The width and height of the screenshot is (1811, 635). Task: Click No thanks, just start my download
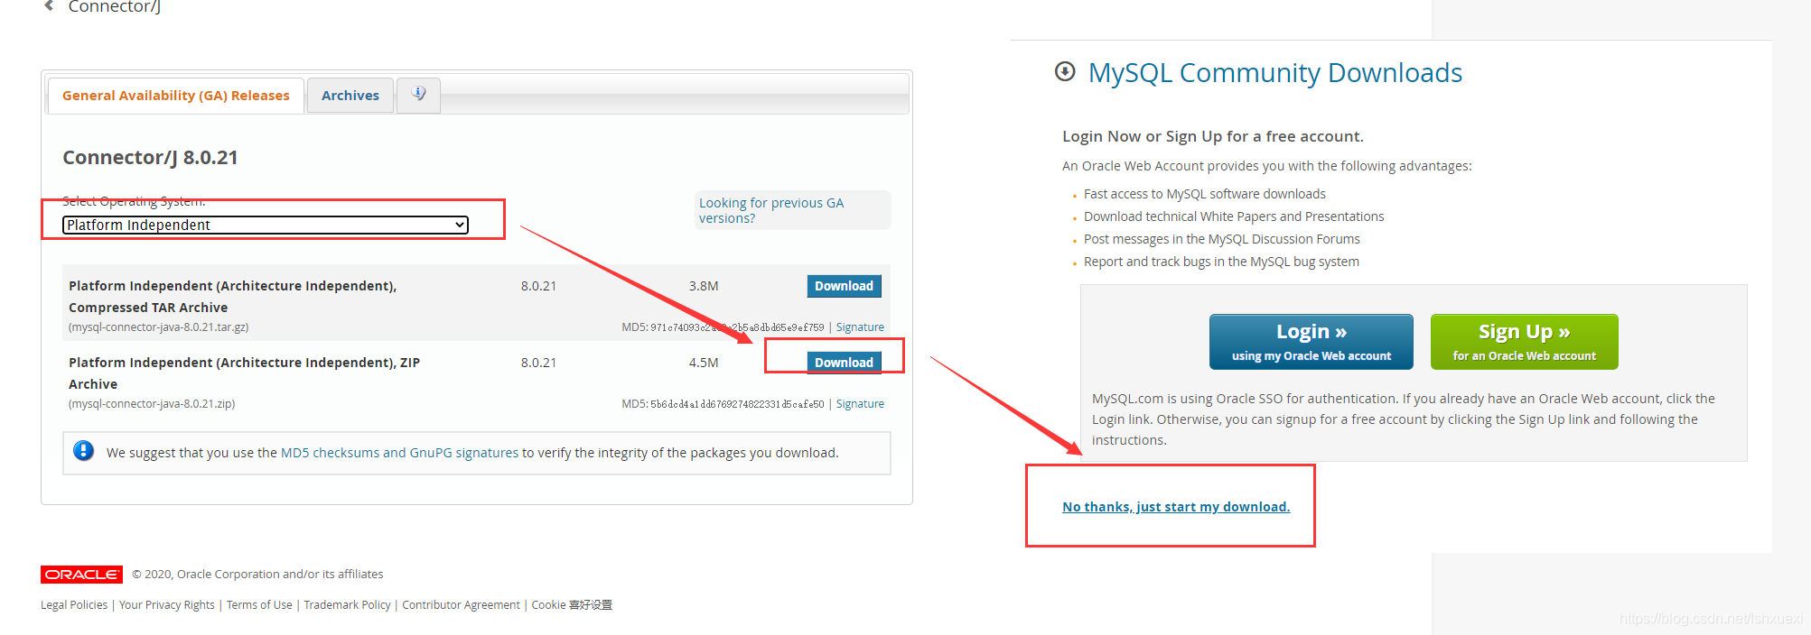coord(1176,507)
